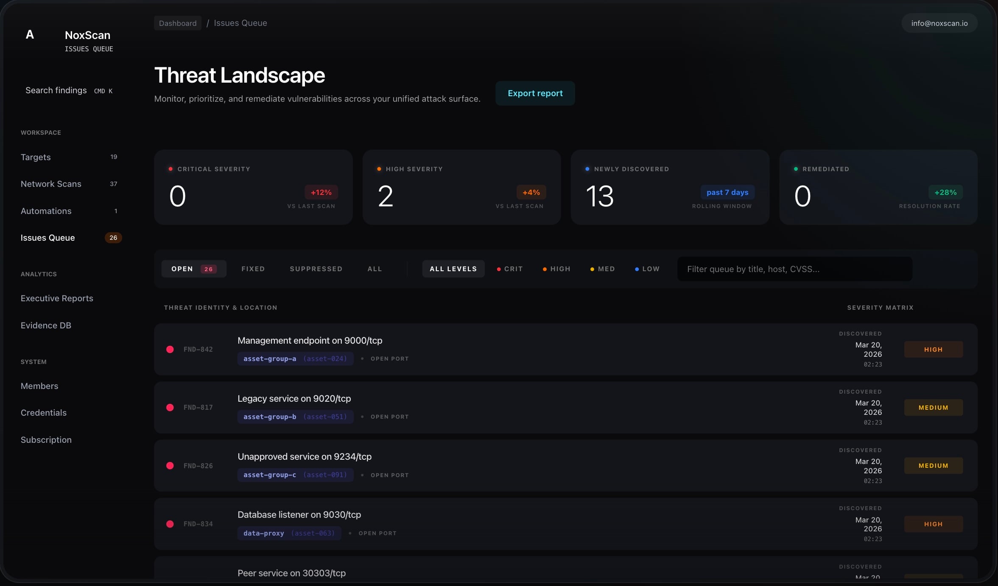Click red status dot of FND-817
Screen dimensions: 998x586
click(x=170, y=408)
